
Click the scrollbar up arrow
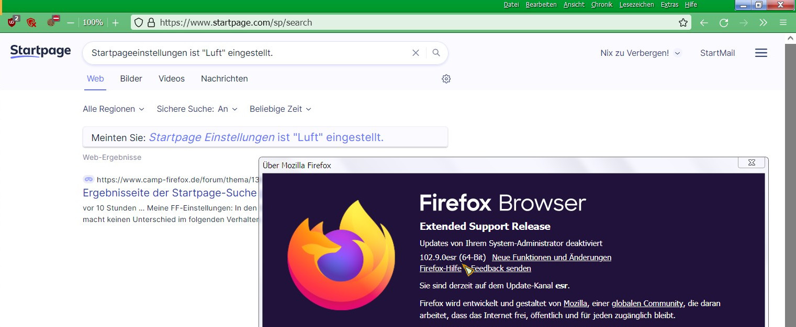point(790,38)
